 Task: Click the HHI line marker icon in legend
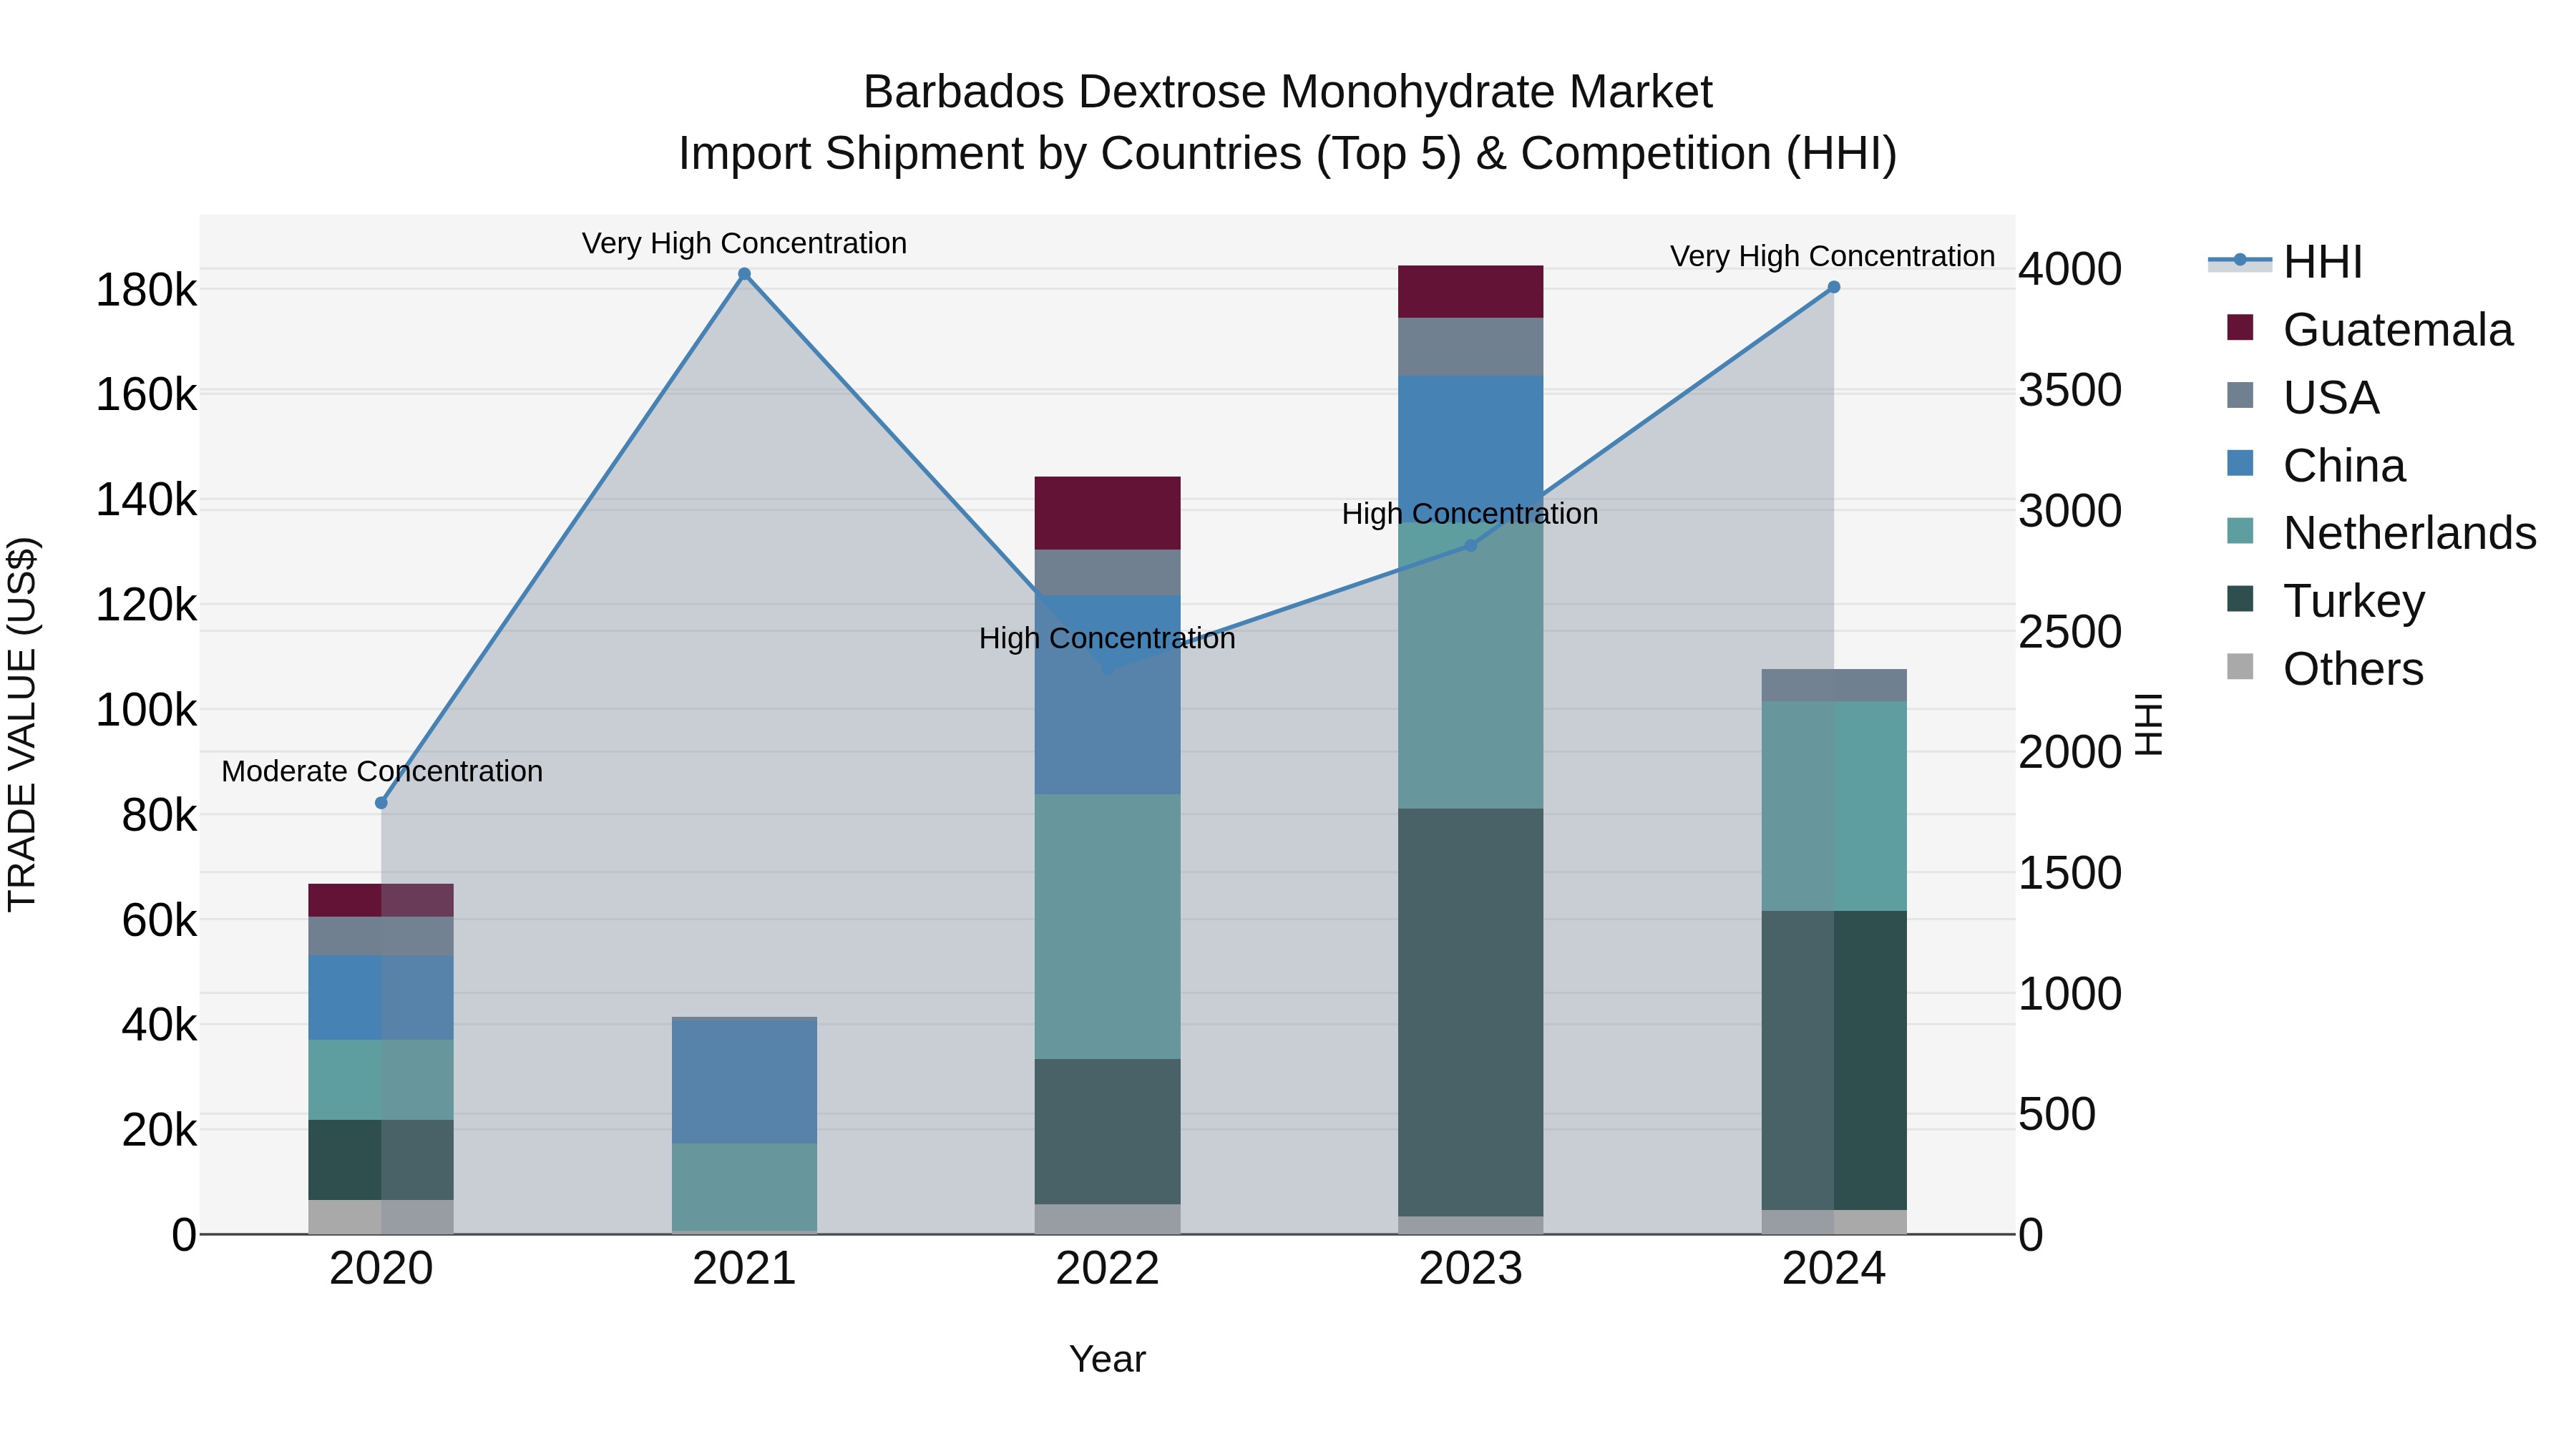point(2240,261)
